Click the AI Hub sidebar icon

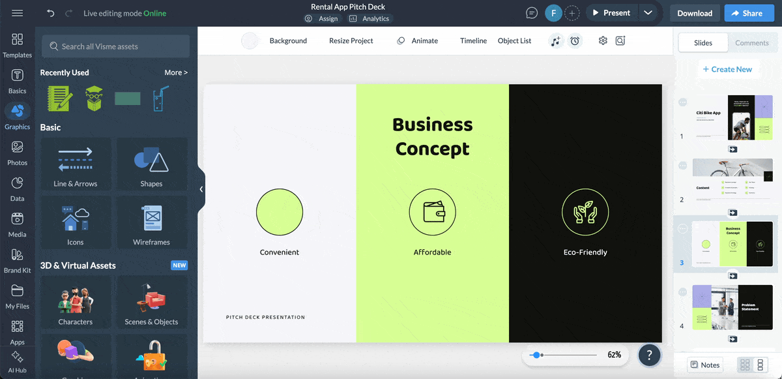pos(18,362)
